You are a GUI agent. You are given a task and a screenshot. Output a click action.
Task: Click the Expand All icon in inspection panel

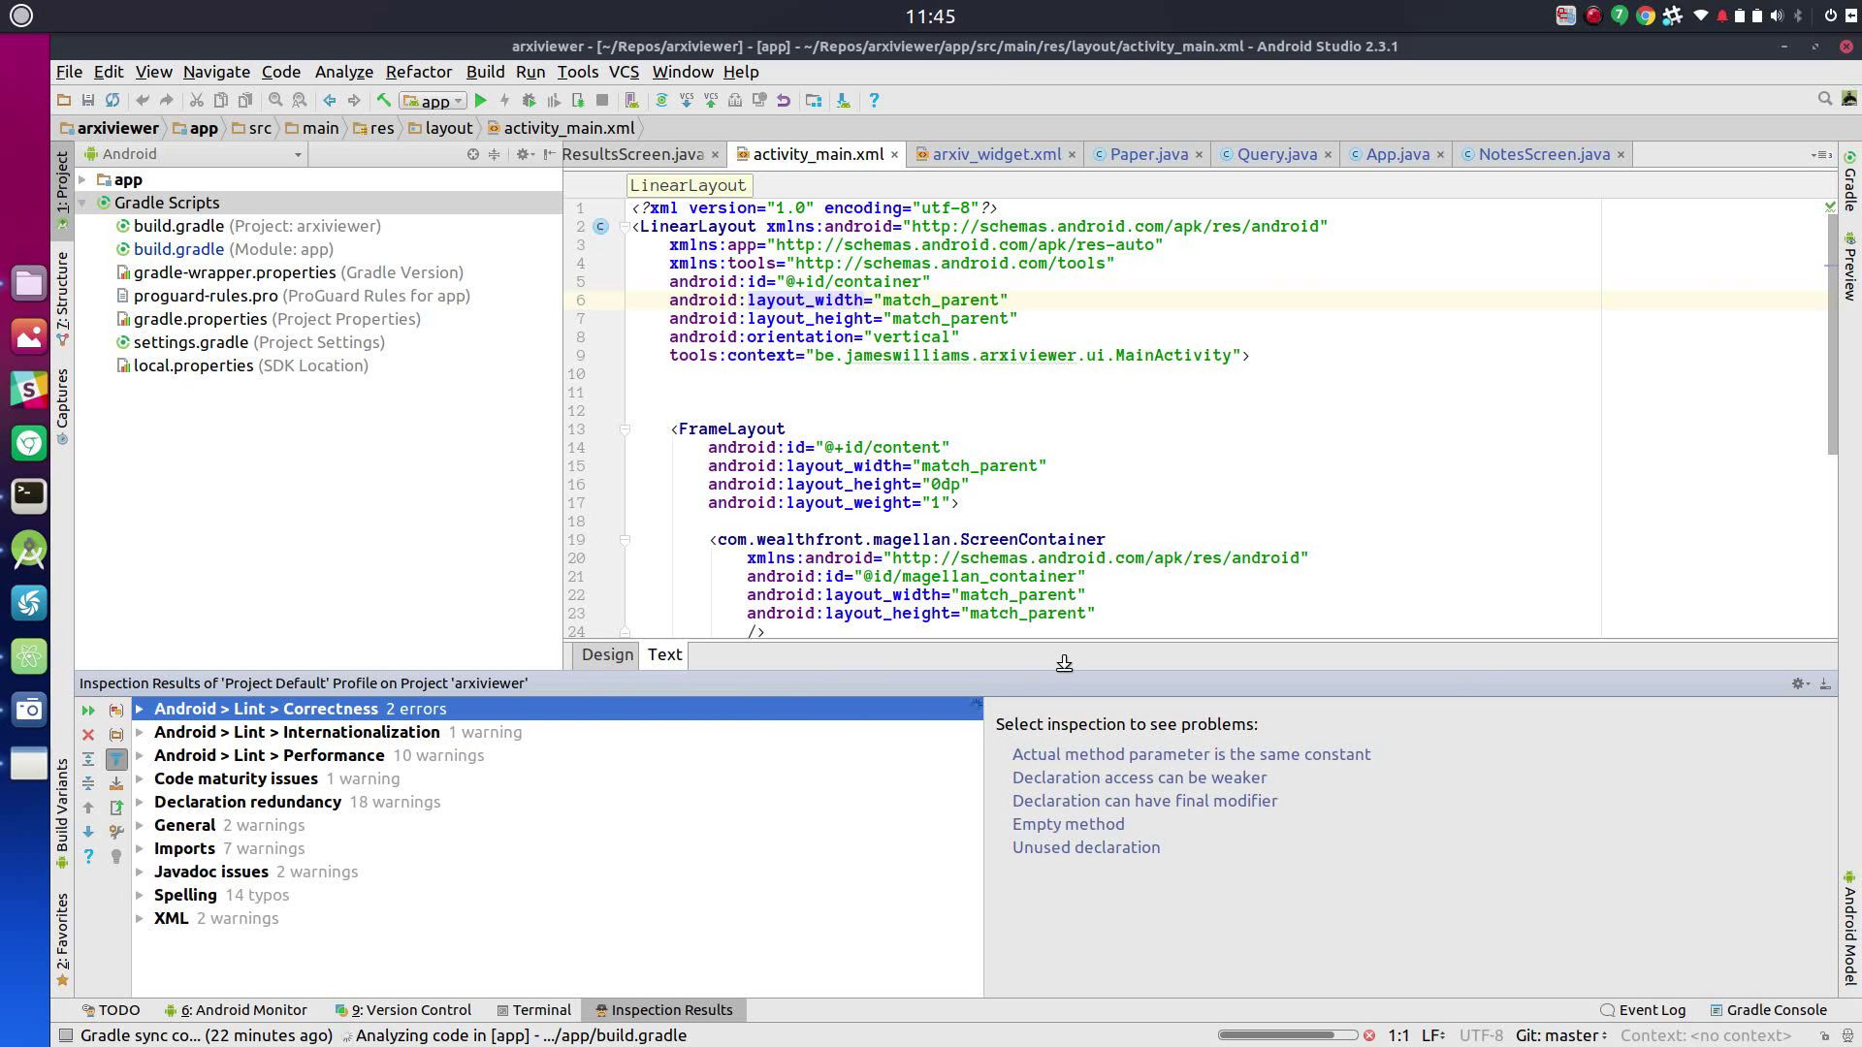[88, 759]
